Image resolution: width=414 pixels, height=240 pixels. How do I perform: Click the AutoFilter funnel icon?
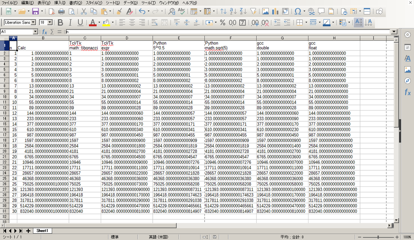[x=253, y=11]
